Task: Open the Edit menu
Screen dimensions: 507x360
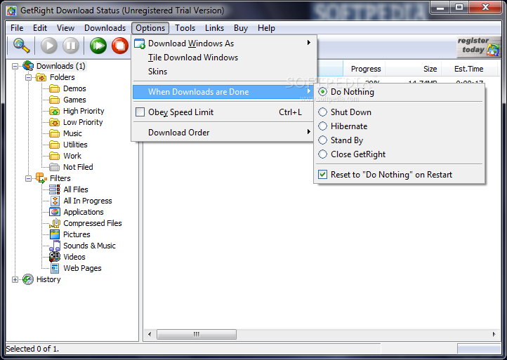Action: 40,28
